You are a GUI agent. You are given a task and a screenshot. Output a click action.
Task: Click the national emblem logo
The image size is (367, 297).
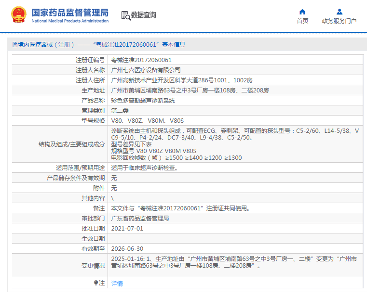(x=19, y=15)
